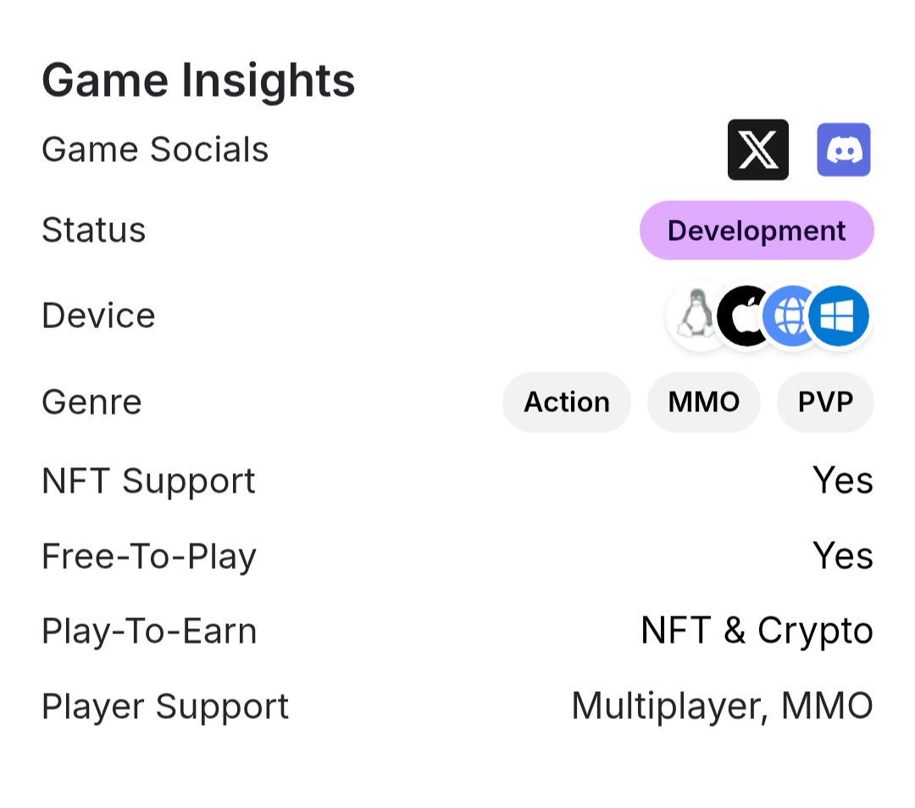The height and width of the screenshot is (808, 915).
Task: Open the game's Discord server icon
Action: coord(843,149)
